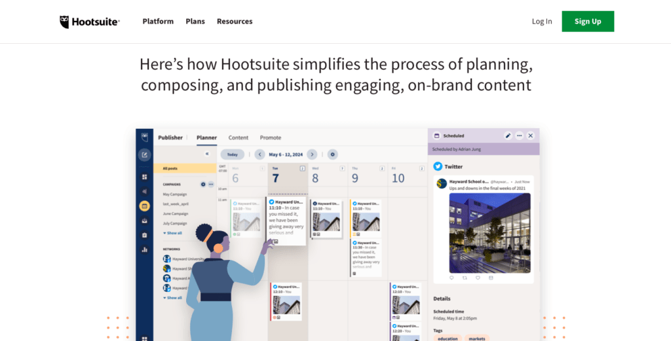Viewport: 671px width, 341px height.
Task: Expand Show all under Networks
Action: (172, 298)
